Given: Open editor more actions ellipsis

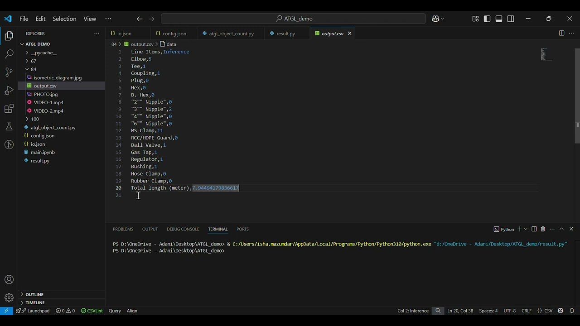Looking at the screenshot, I should [571, 34].
